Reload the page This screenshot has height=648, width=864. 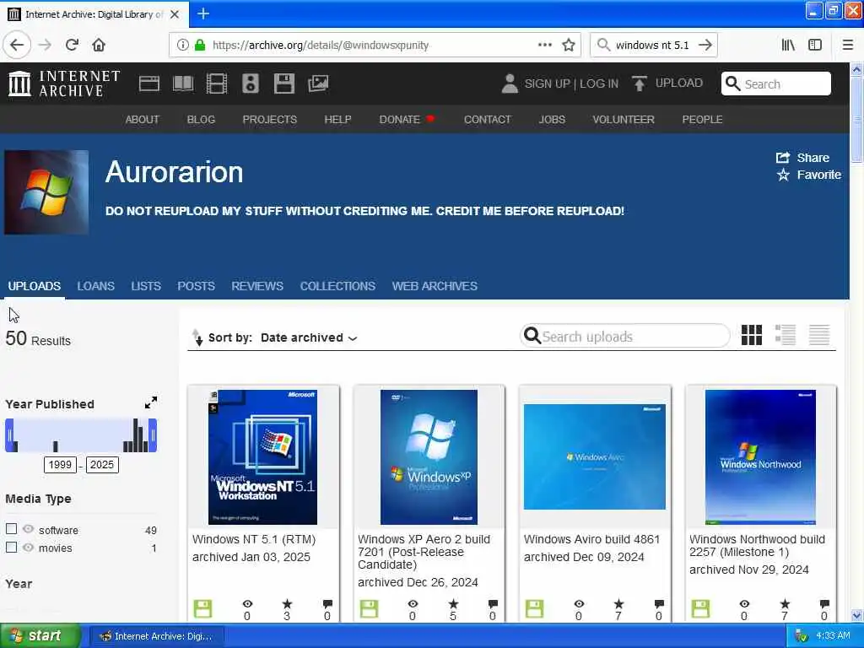tap(72, 46)
